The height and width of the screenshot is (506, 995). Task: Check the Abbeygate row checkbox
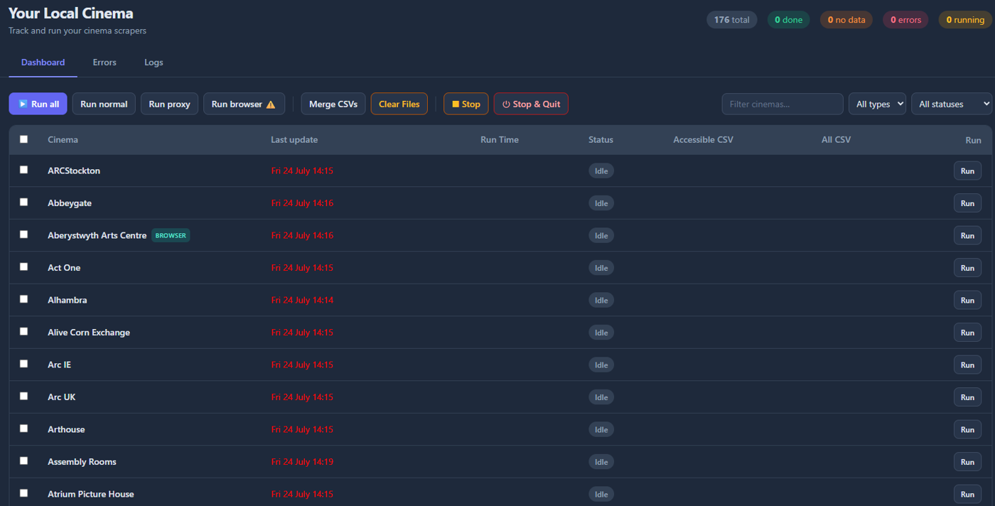point(23,202)
